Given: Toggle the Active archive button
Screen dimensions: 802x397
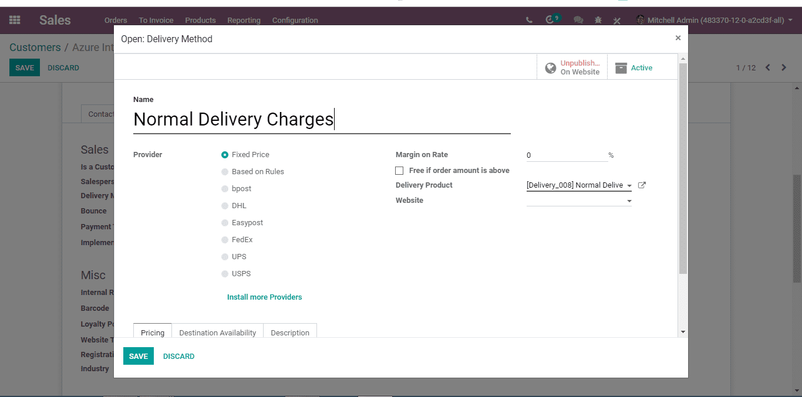Looking at the screenshot, I should coord(642,67).
